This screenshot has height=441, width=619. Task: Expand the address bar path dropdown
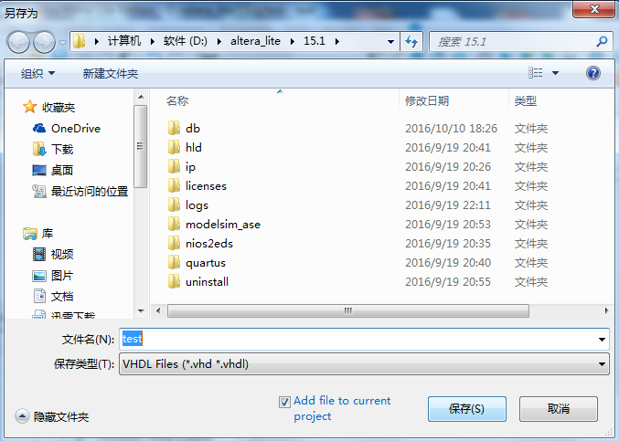[x=390, y=41]
